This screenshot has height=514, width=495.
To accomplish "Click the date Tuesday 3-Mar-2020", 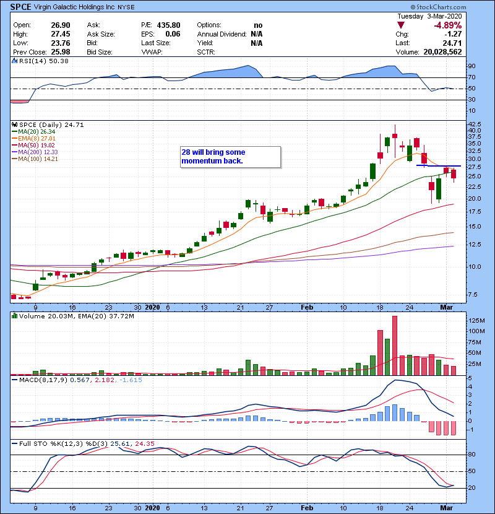I will pyautogui.click(x=429, y=16).
